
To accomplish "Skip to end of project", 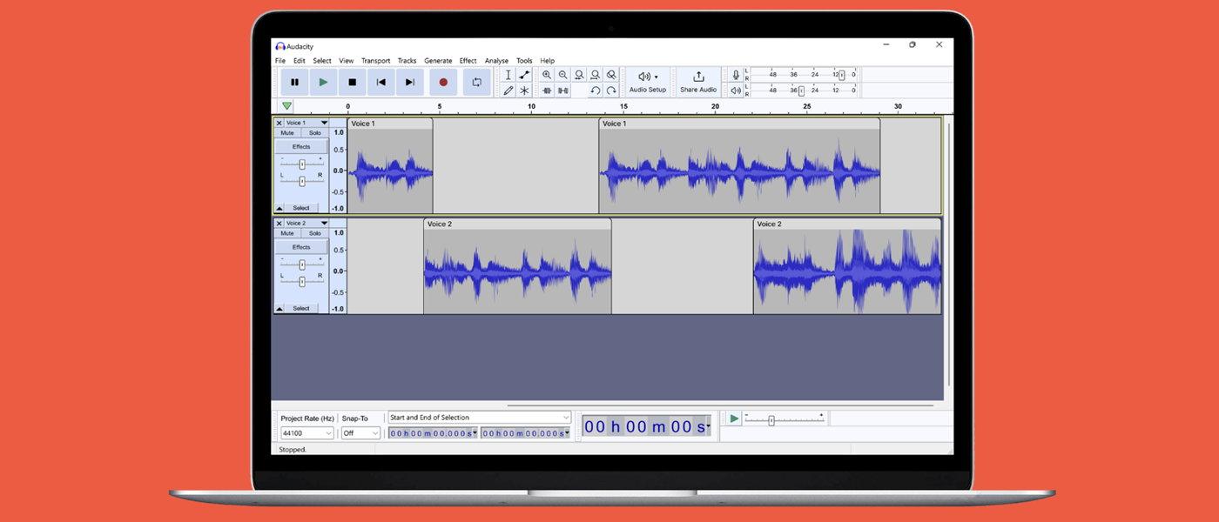I will pos(409,83).
